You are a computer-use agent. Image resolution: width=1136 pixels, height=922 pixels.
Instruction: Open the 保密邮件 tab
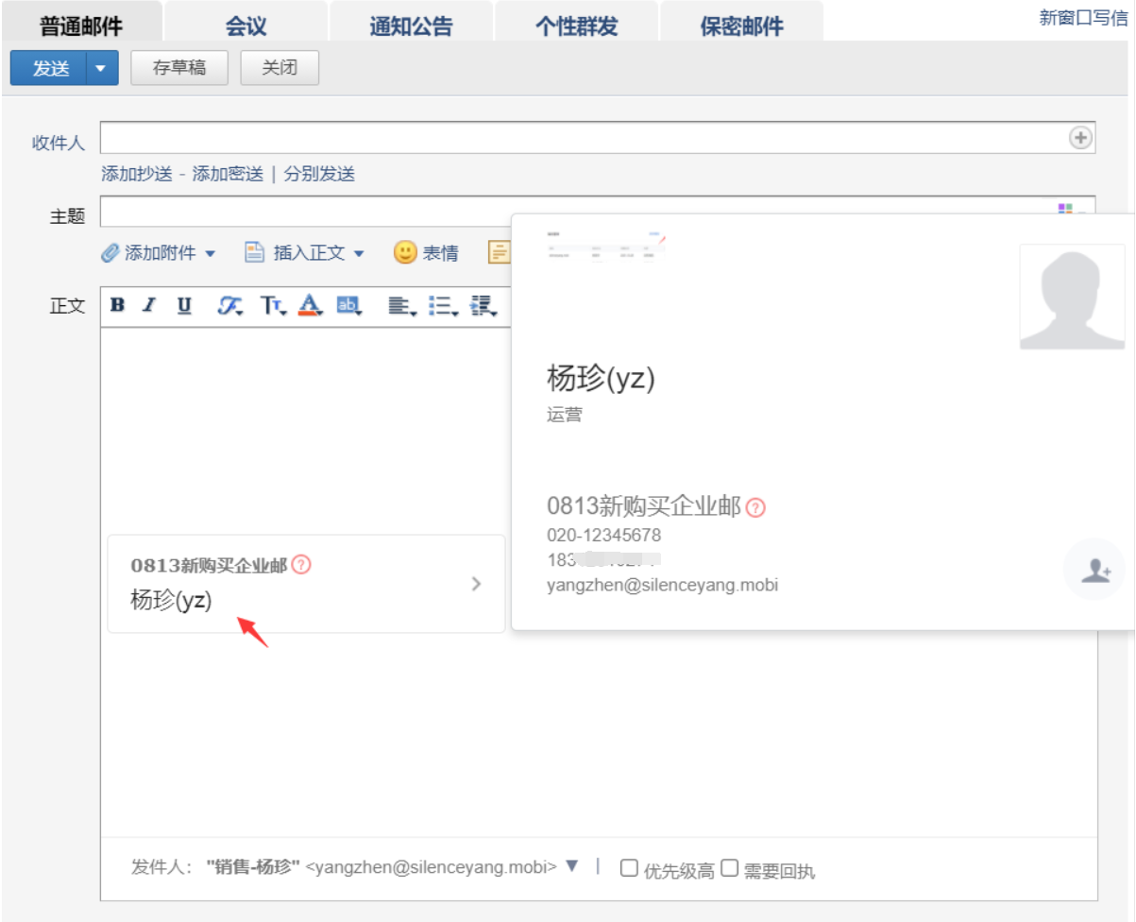click(x=741, y=26)
